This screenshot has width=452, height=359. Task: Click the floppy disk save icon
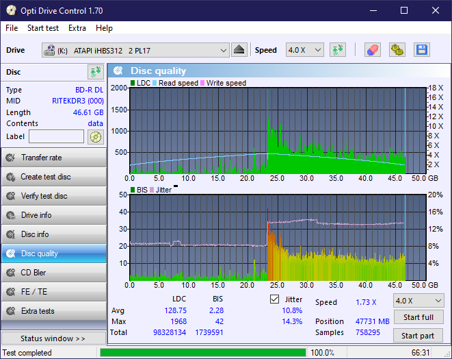tap(422, 50)
